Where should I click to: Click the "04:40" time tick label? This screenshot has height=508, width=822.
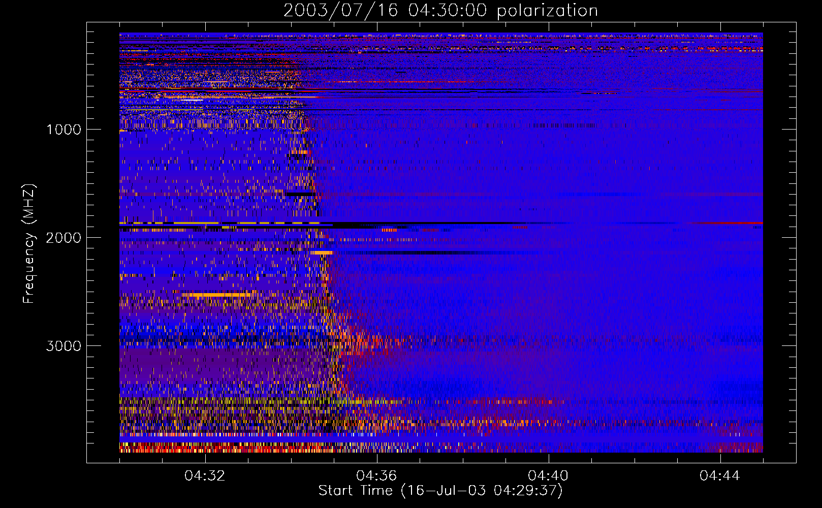coord(548,476)
